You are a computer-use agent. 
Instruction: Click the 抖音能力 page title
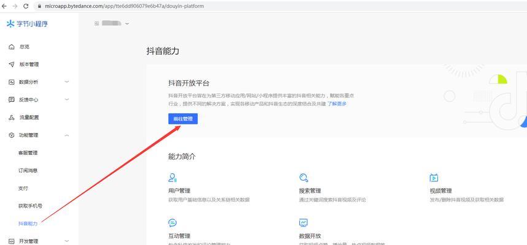(163, 51)
